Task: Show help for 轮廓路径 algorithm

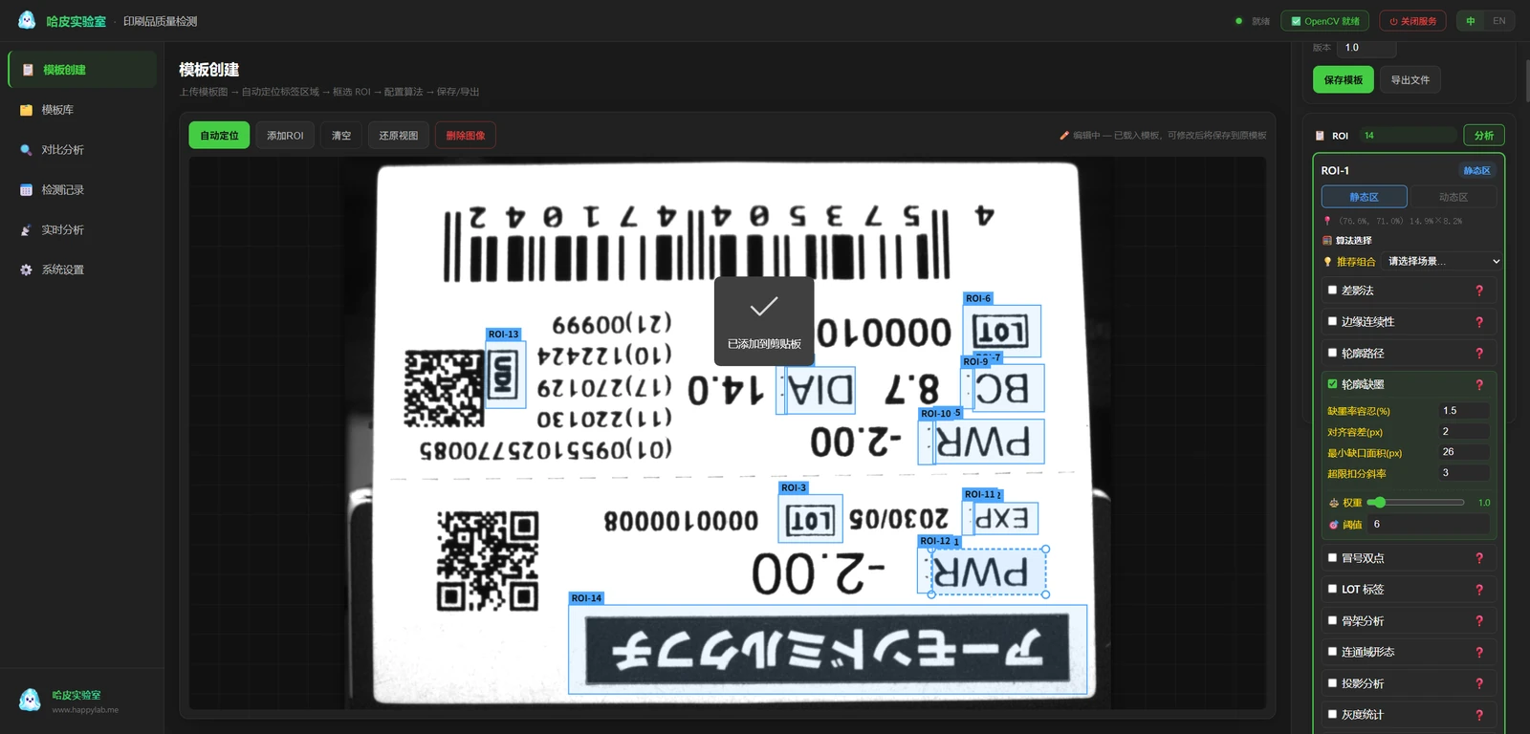Action: [x=1479, y=354]
